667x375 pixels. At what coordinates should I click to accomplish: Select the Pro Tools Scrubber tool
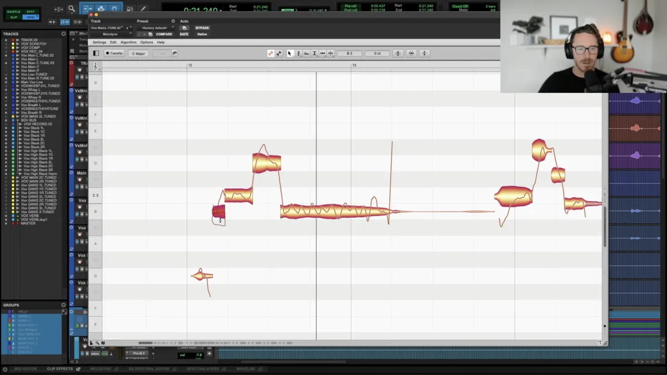(x=130, y=8)
